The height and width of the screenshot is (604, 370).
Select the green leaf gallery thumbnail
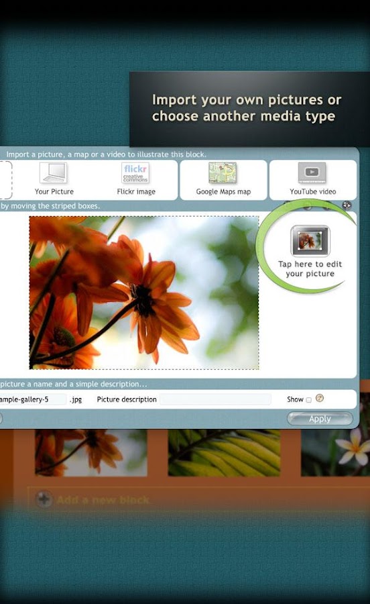[224, 452]
